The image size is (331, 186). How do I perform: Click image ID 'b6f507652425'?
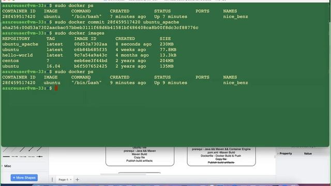pos(91,66)
